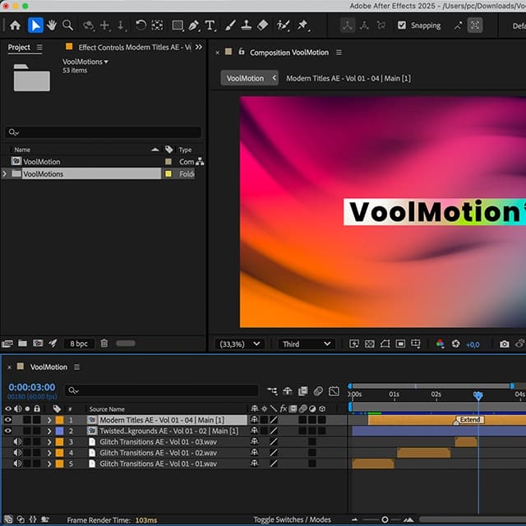Select the Puppet Pin tool
The height and width of the screenshot is (526, 526).
(x=303, y=25)
